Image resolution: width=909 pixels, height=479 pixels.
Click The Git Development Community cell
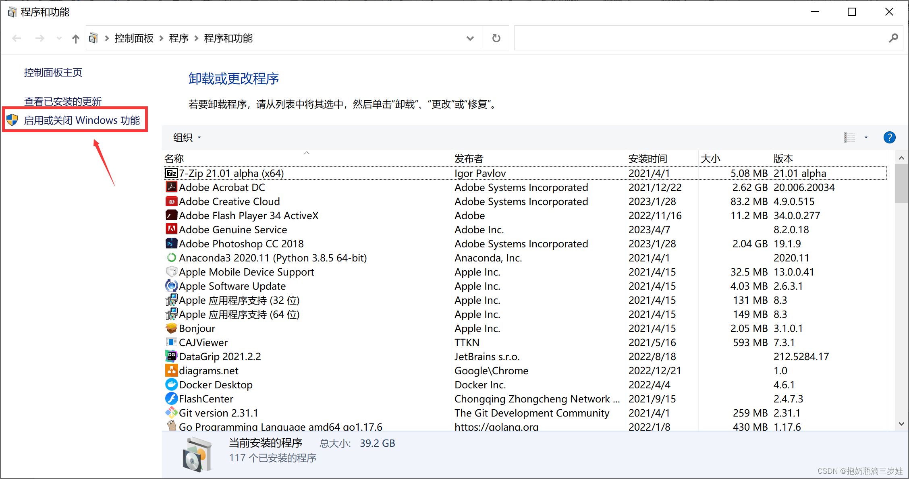point(531,413)
